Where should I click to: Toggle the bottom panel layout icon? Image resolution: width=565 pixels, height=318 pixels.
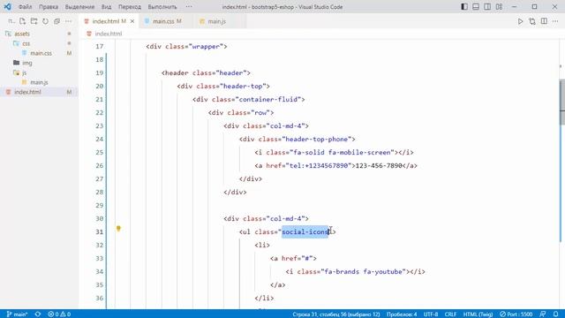coord(476,7)
